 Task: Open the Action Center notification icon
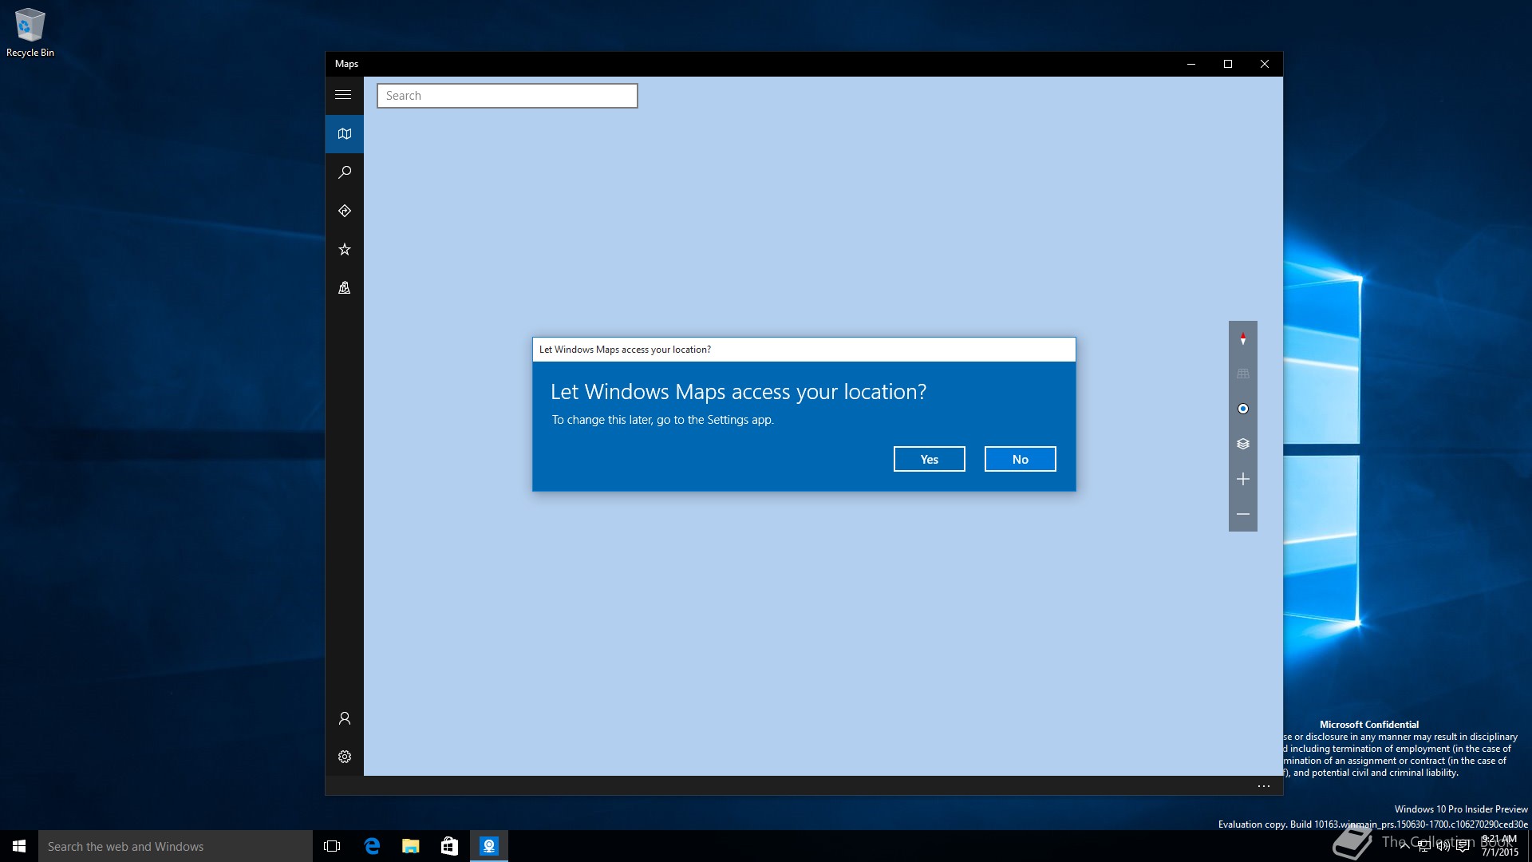pyautogui.click(x=1463, y=846)
